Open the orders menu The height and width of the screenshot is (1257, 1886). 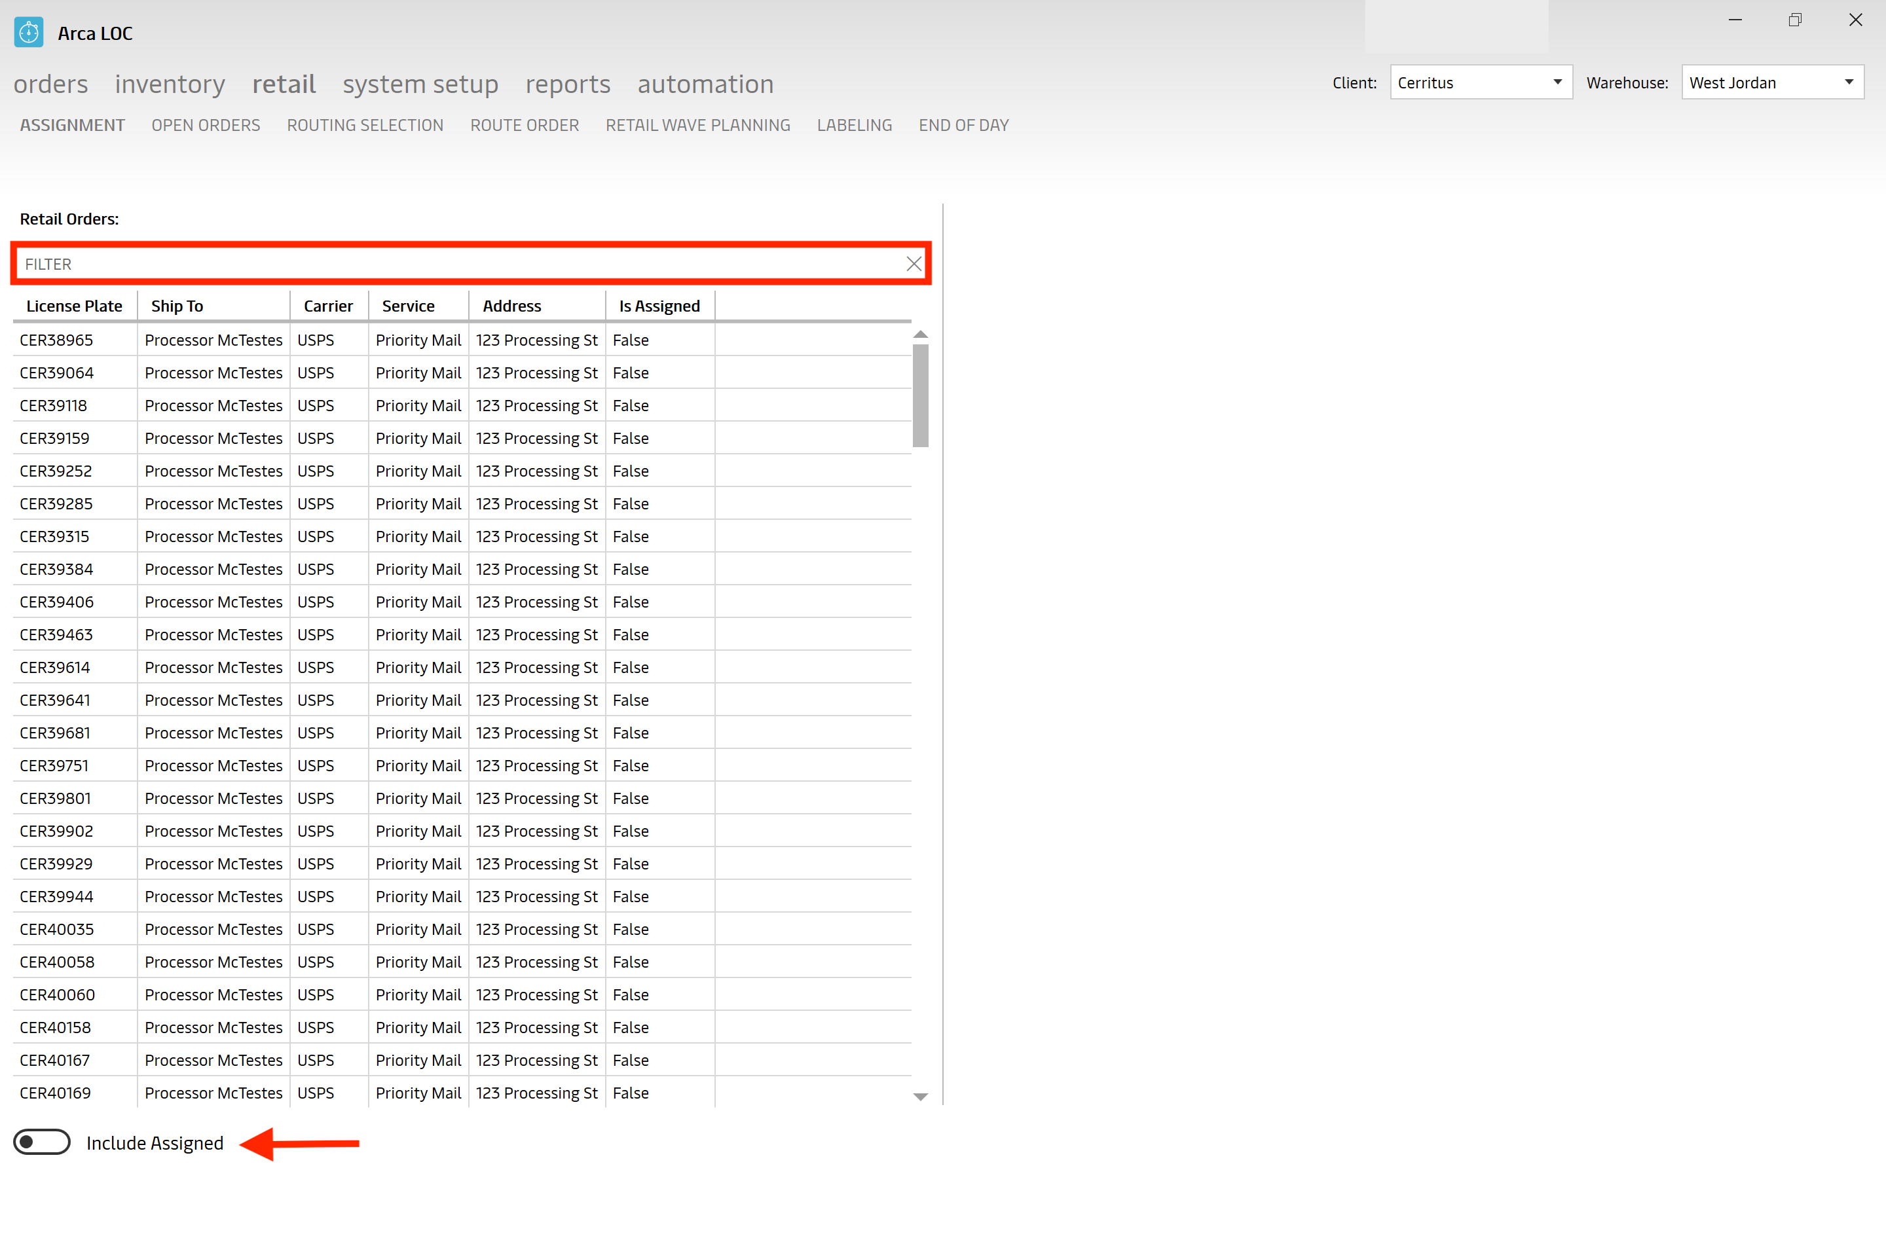pyautogui.click(x=49, y=82)
